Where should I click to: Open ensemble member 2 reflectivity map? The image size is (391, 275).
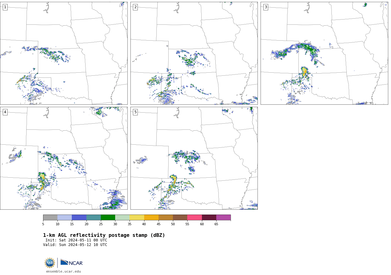(x=194, y=53)
